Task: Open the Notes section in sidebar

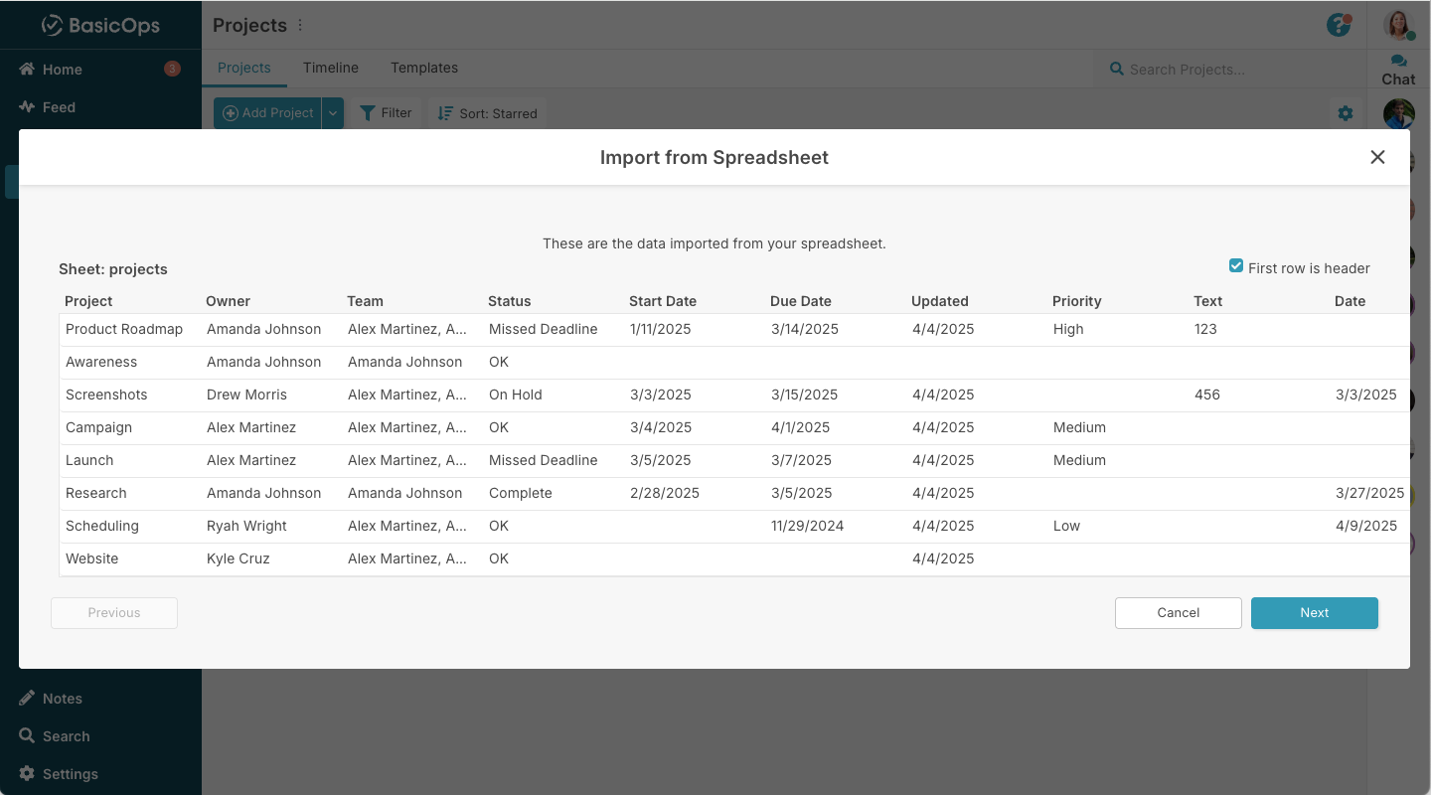Action: pos(60,698)
